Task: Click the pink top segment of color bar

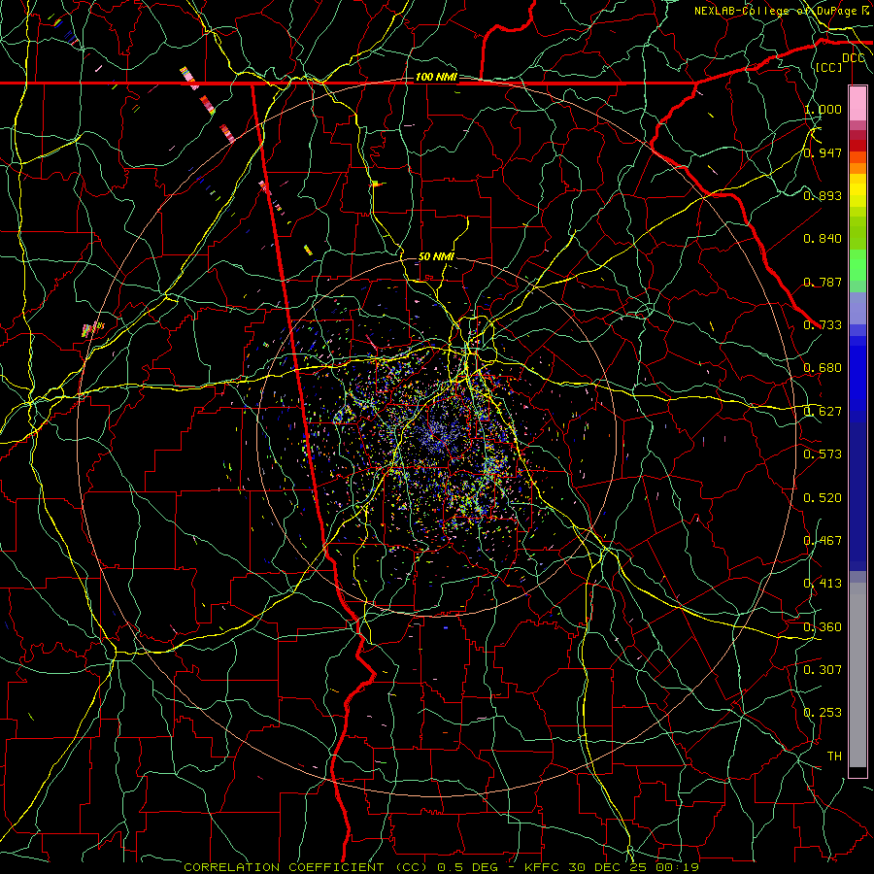Action: tap(857, 103)
